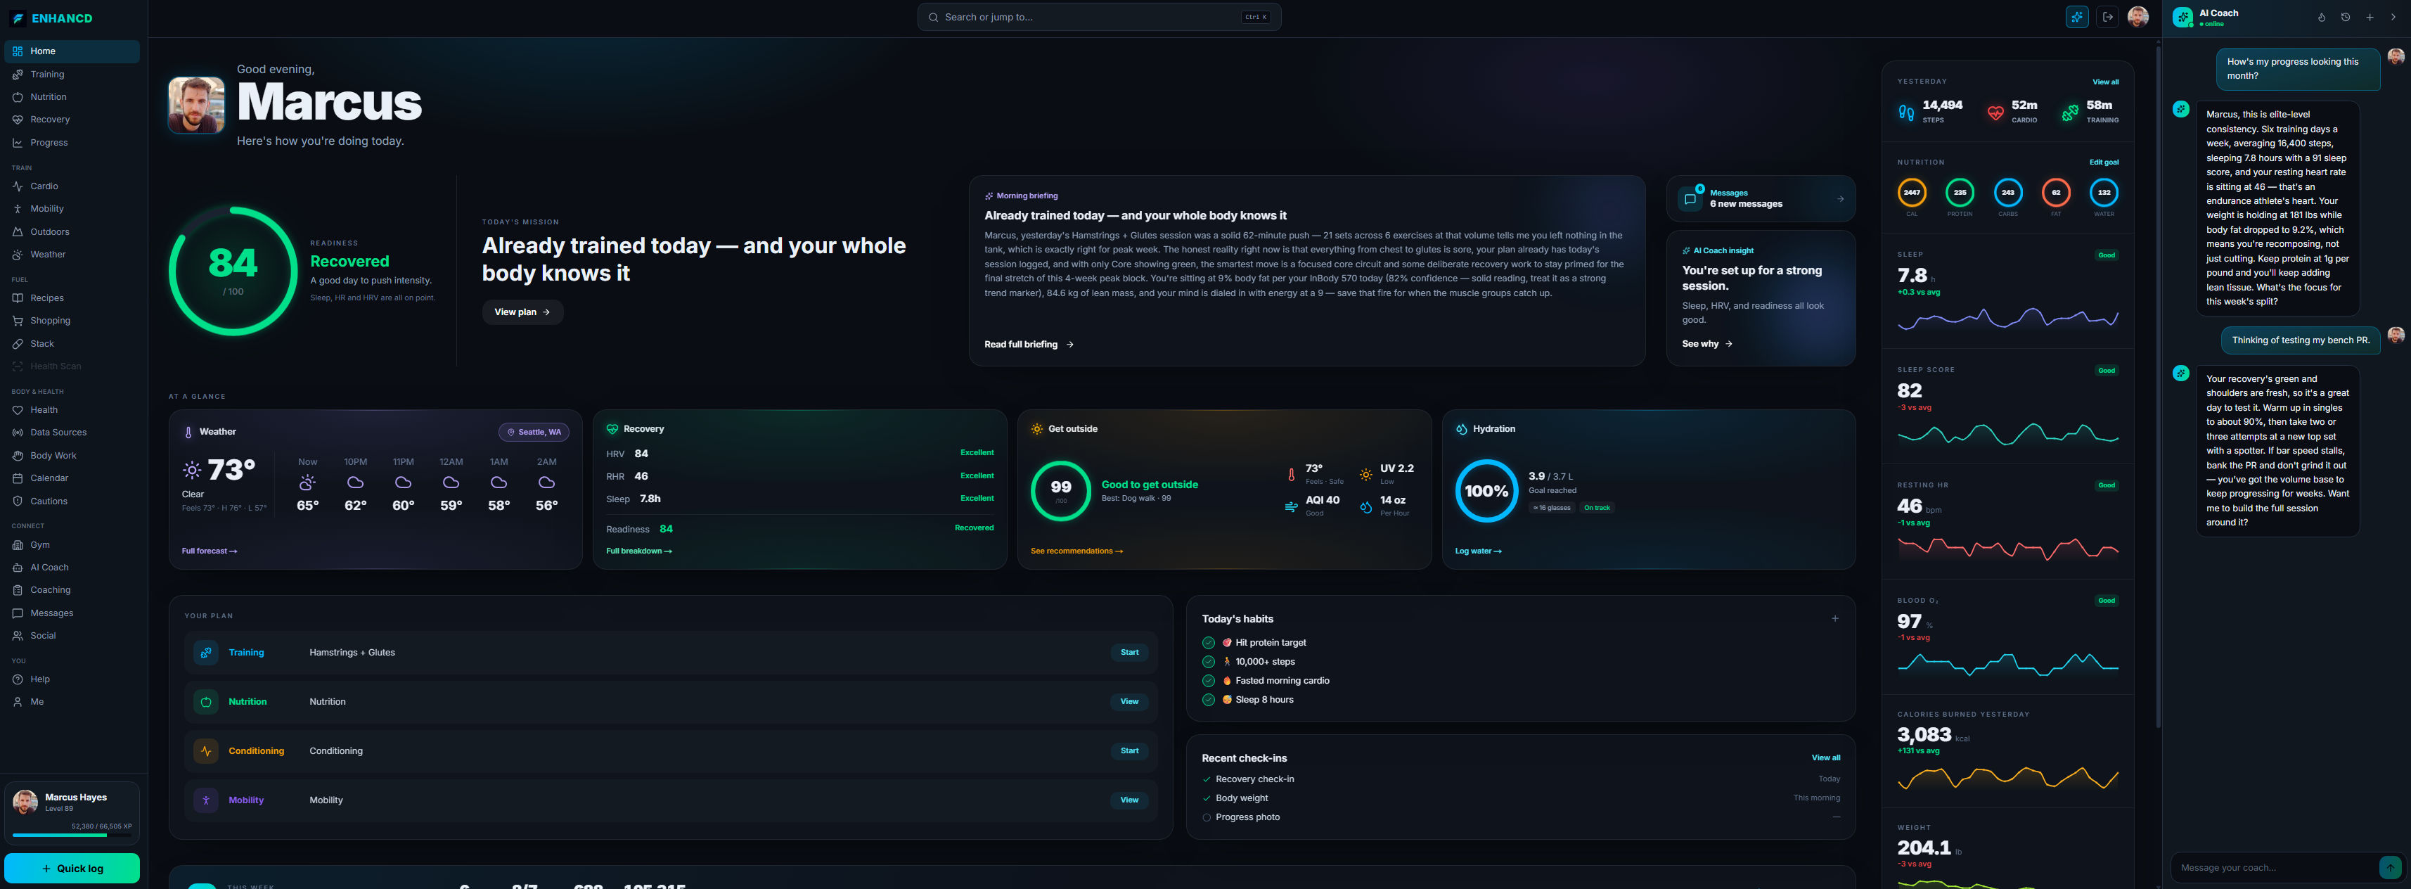Click the ENHANCD logo
This screenshot has width=2411, height=889.
pyautogui.click(x=51, y=18)
